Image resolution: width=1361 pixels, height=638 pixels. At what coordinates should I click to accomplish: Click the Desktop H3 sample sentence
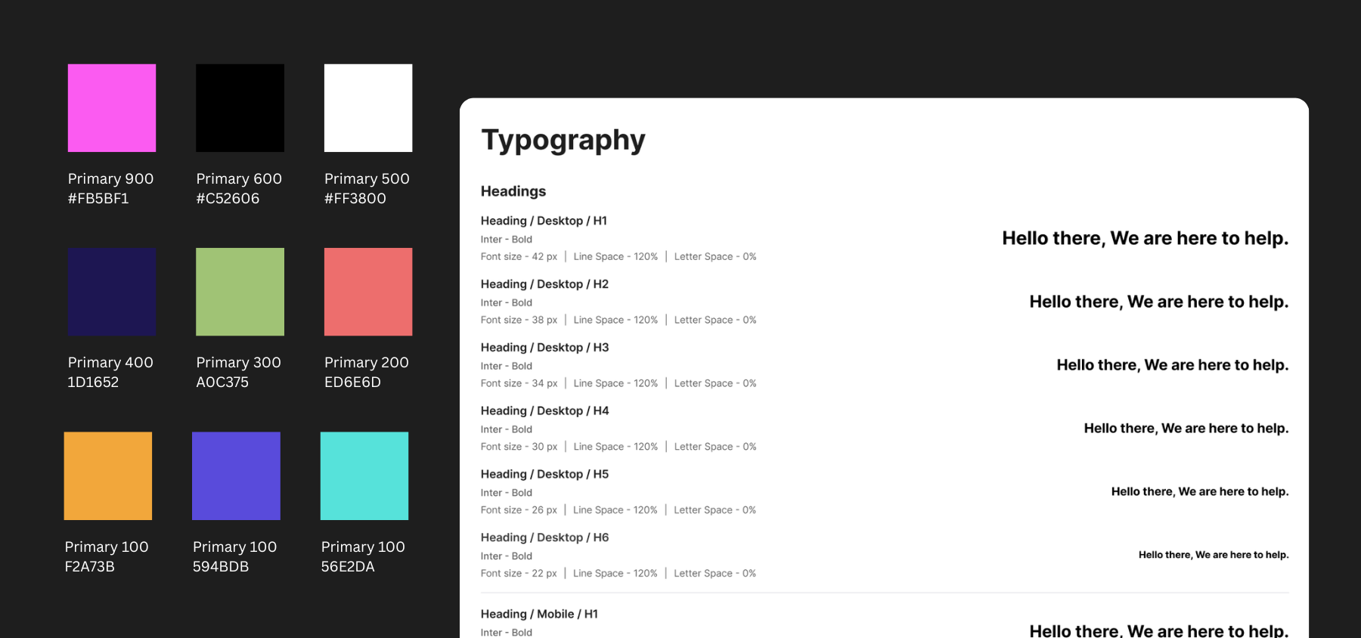1173,365
